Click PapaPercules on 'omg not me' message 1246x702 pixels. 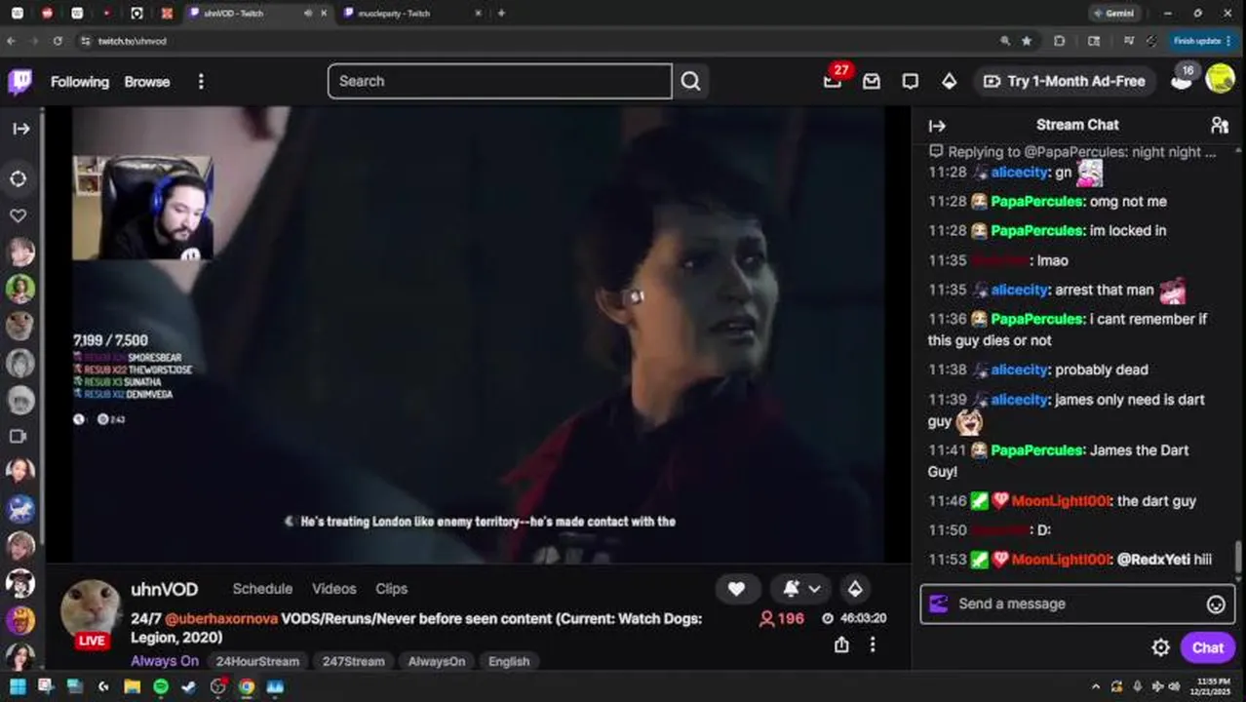1037,201
